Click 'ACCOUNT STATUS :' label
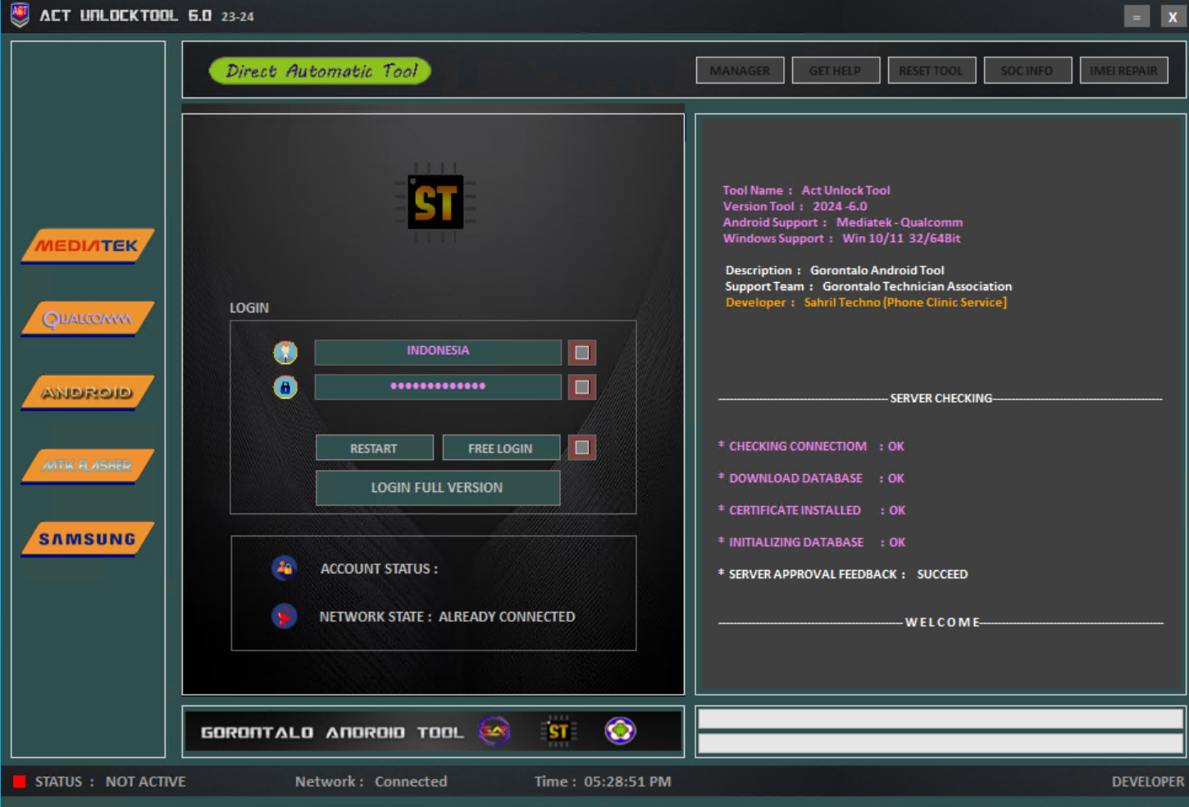1189x807 pixels. click(x=379, y=569)
